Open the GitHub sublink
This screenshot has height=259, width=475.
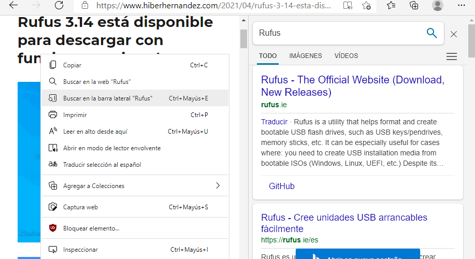(282, 186)
